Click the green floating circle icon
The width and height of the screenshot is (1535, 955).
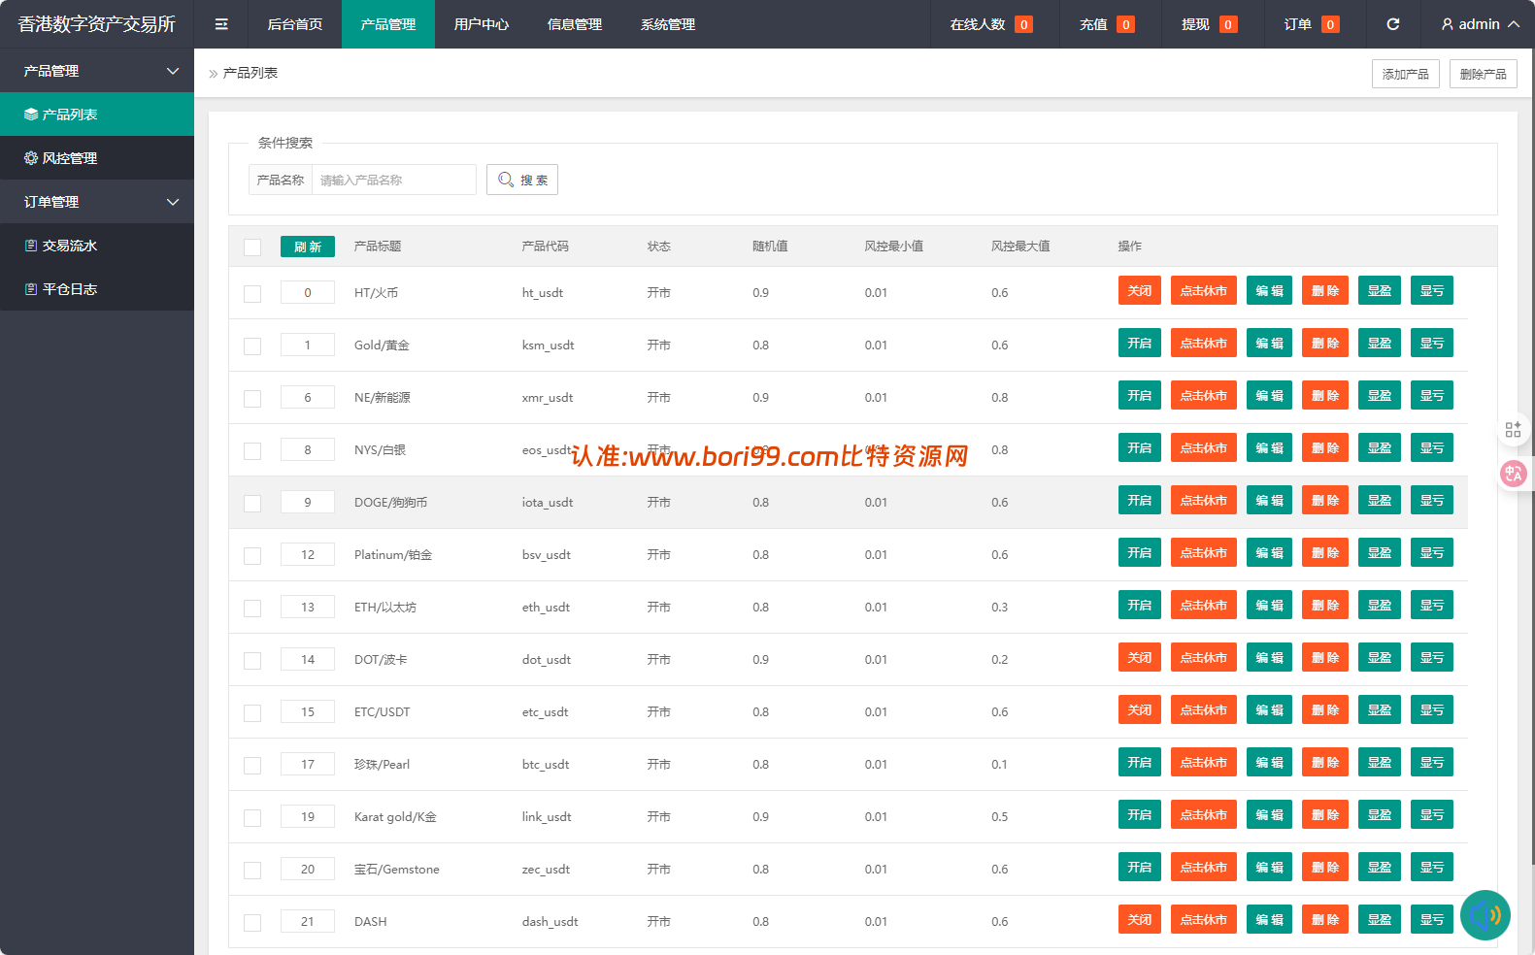click(x=1485, y=914)
